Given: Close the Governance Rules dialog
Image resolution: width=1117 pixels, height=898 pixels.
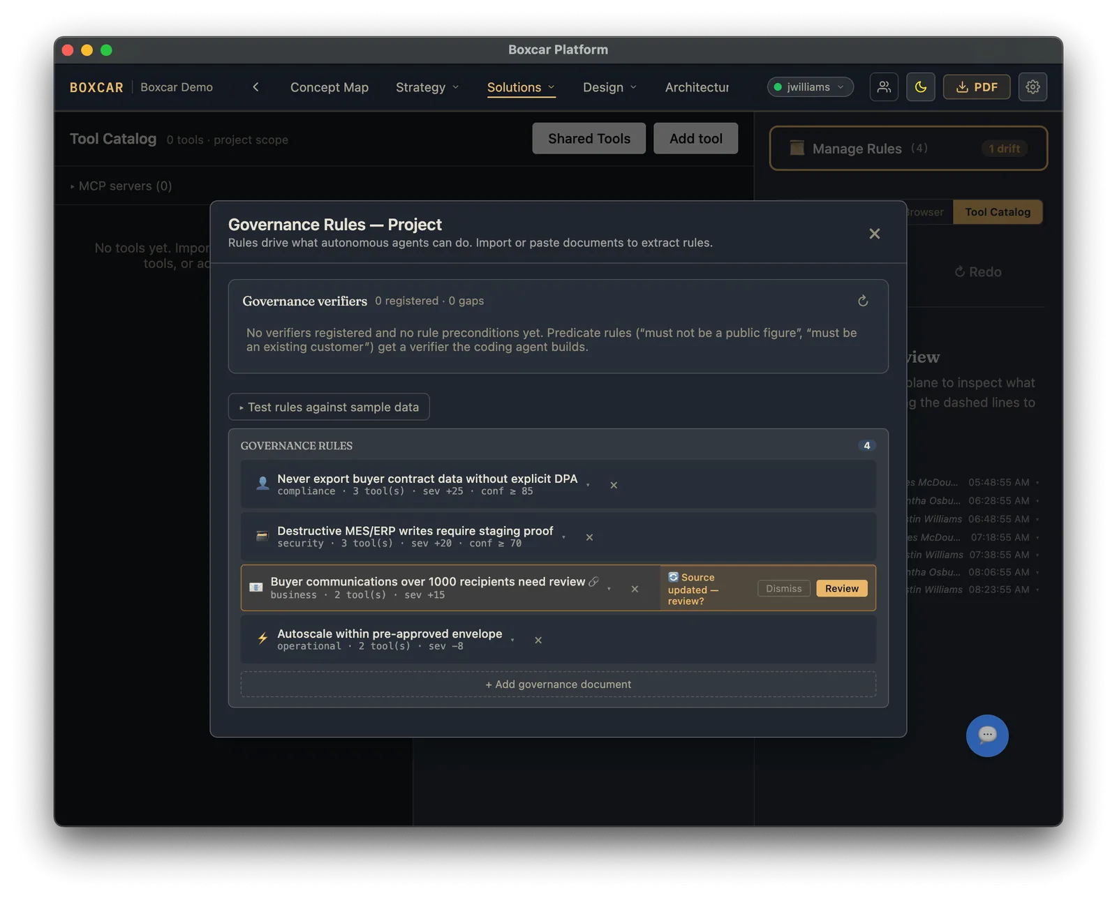Looking at the screenshot, I should [x=874, y=234].
